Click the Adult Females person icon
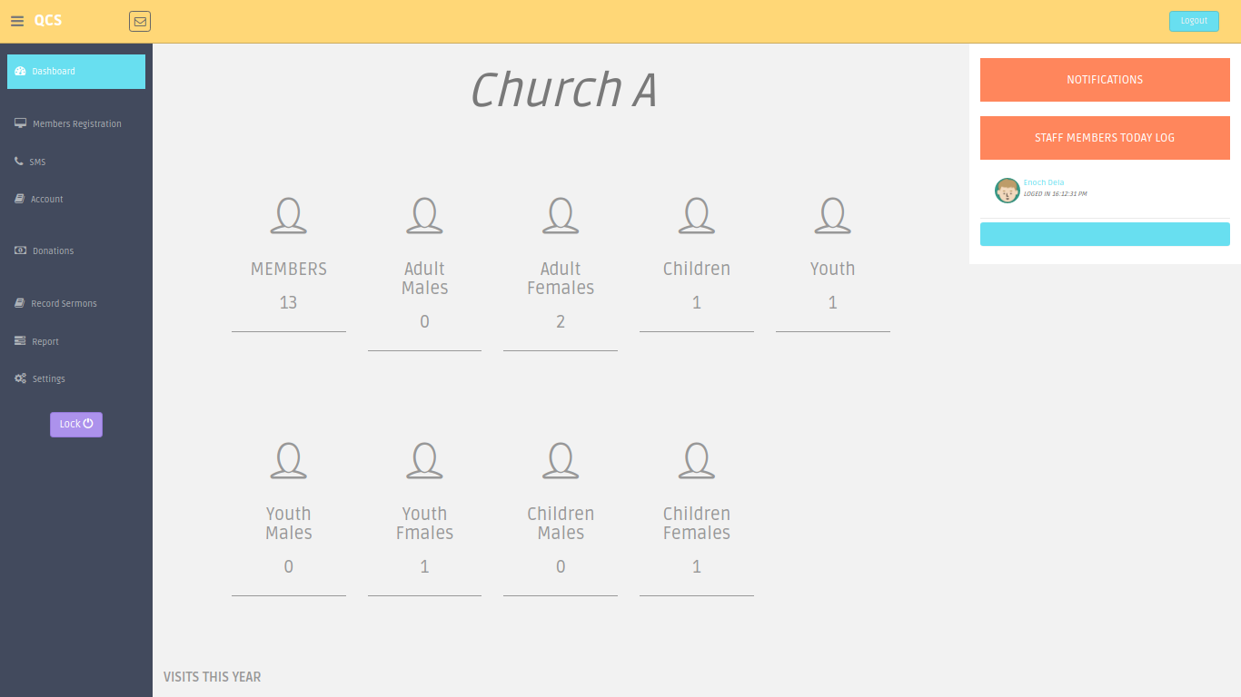Viewport: 1241px width, 697px height. [x=561, y=216]
